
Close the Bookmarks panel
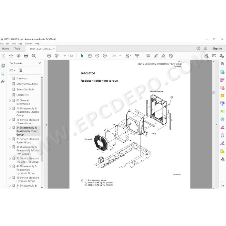40,63
